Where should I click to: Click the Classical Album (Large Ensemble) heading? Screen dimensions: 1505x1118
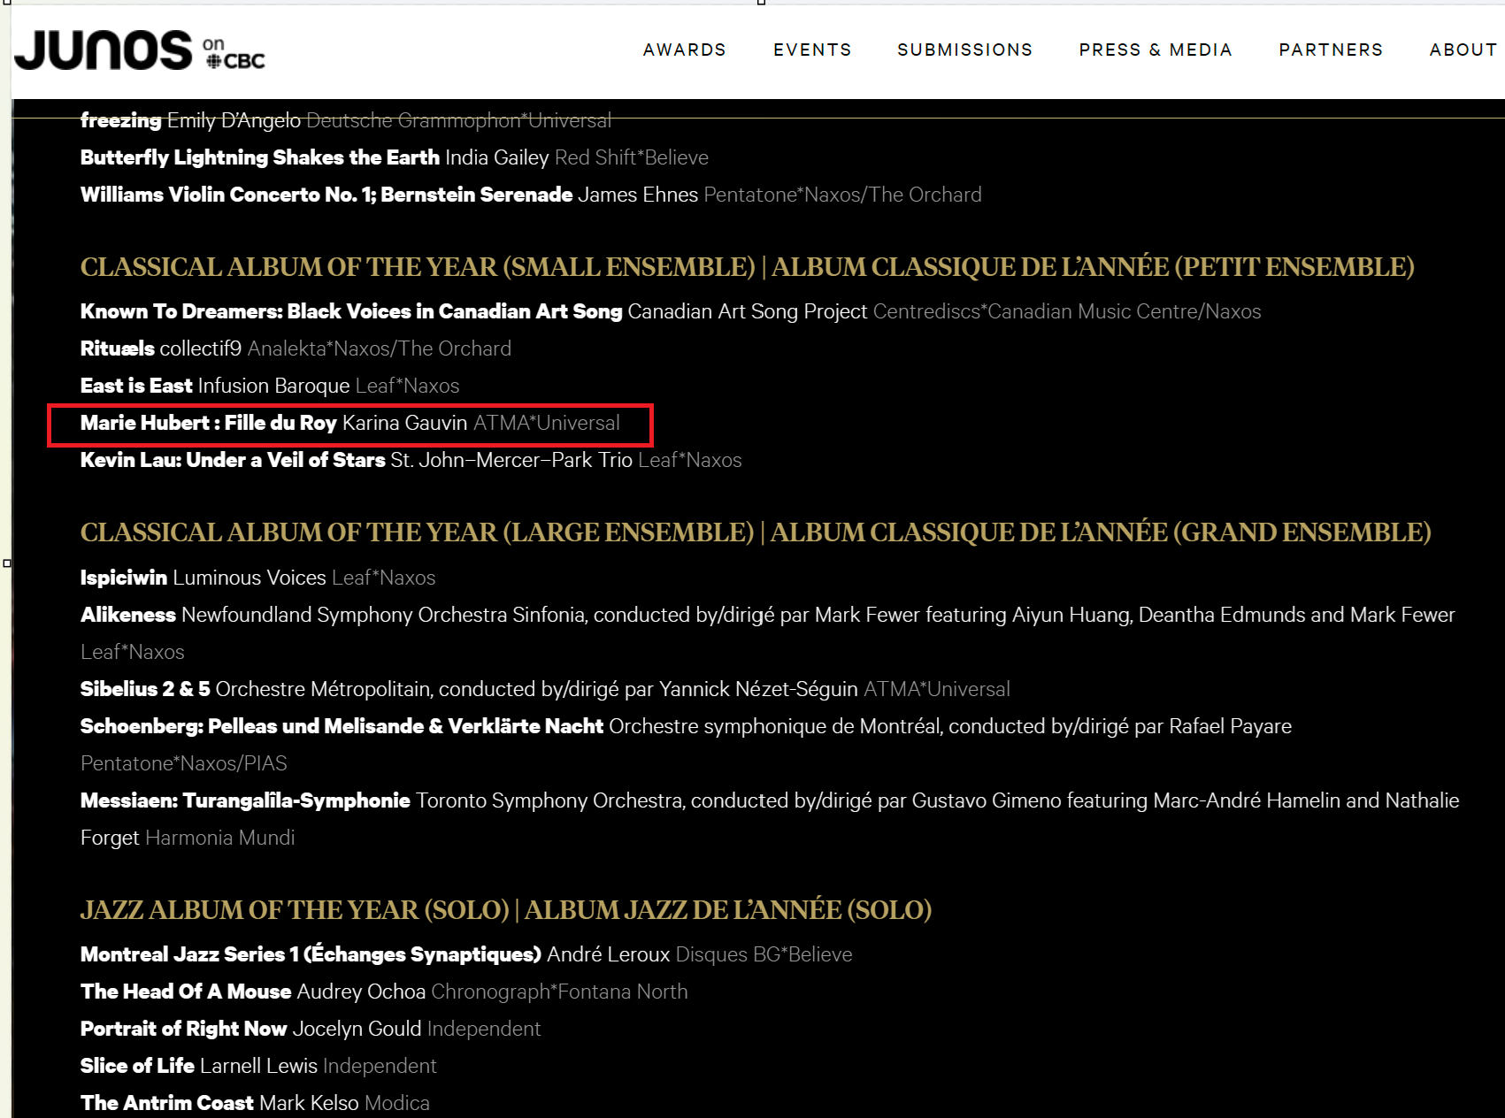click(756, 532)
